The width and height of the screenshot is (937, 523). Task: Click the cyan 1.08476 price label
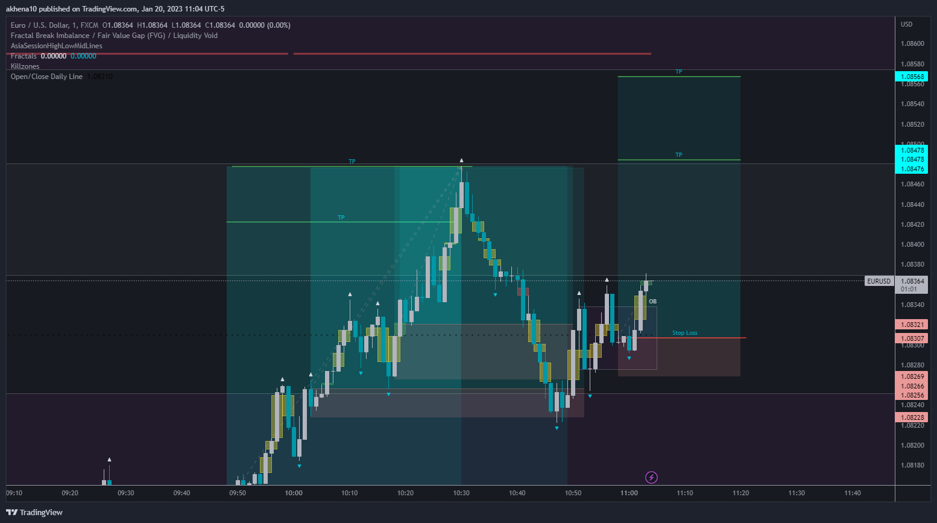912,169
